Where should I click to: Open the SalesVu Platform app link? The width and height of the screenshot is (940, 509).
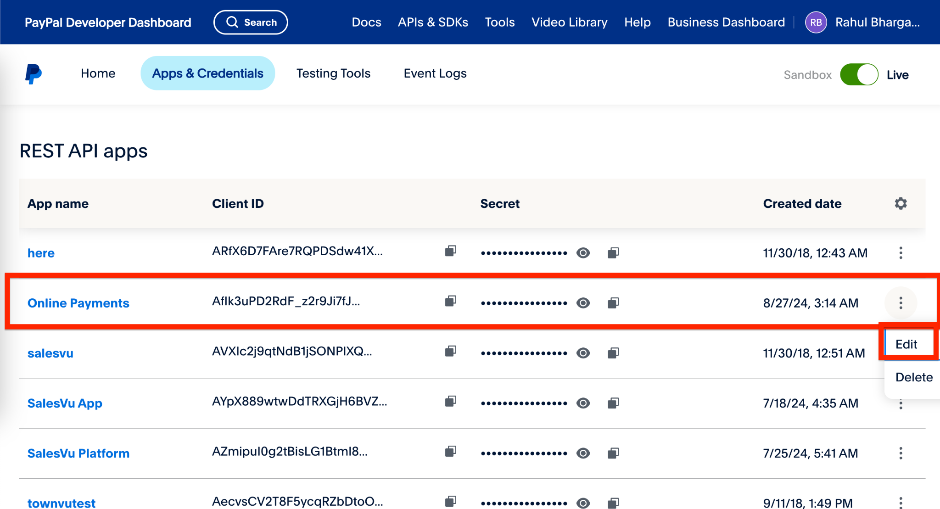tap(78, 453)
